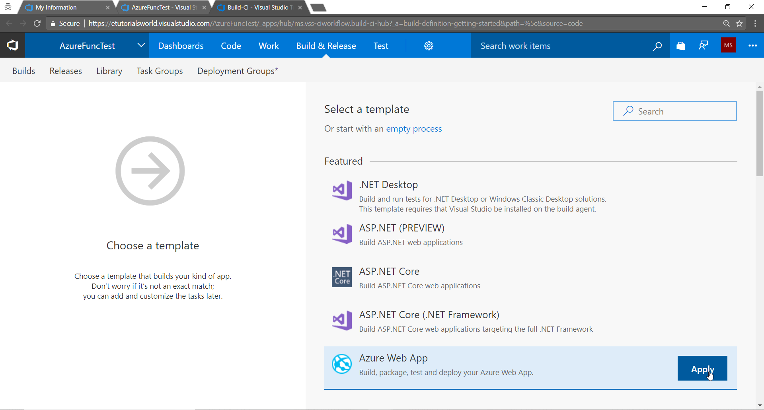
Task: Select the Azure Web App template title
Action: [x=394, y=358]
